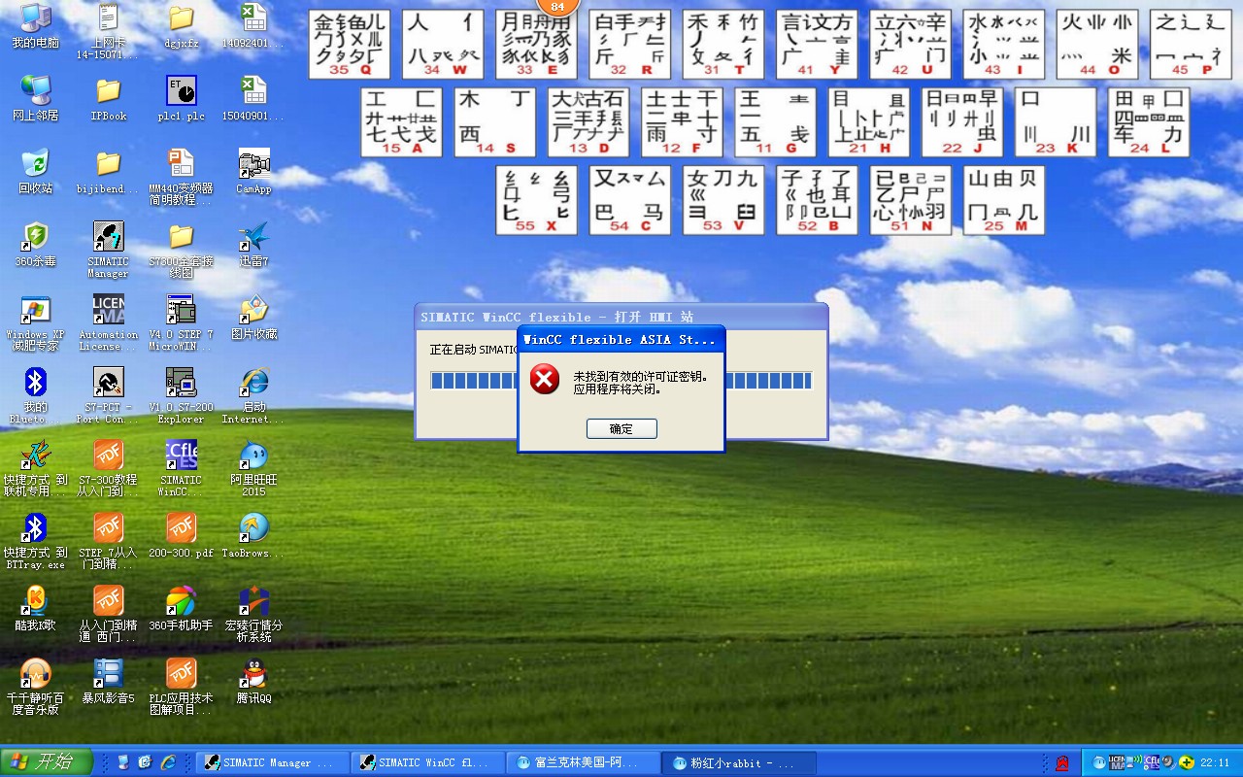Click the taskbar clock showing 22:11
The height and width of the screenshot is (777, 1243).
[1215, 762]
